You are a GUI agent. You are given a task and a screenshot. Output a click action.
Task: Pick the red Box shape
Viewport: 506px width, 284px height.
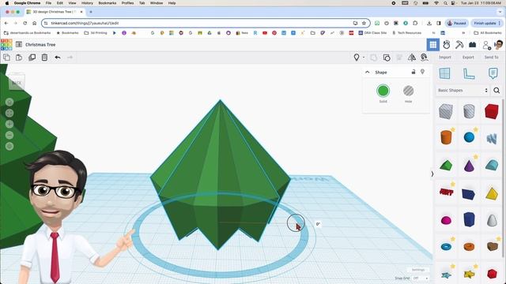492,111
